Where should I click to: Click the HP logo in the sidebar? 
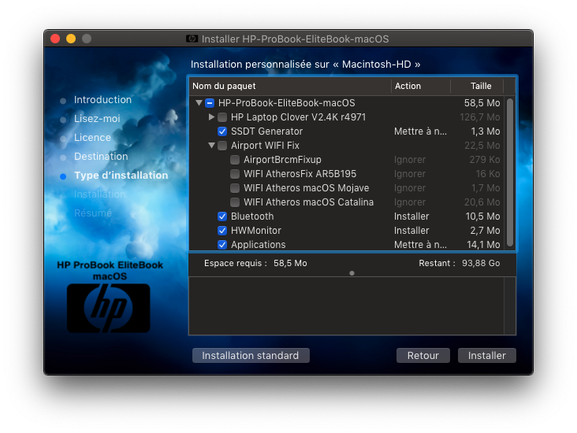coord(108,307)
